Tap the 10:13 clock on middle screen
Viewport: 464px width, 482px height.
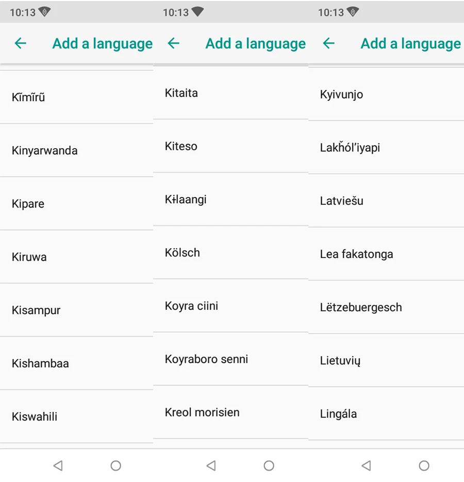[176, 12]
